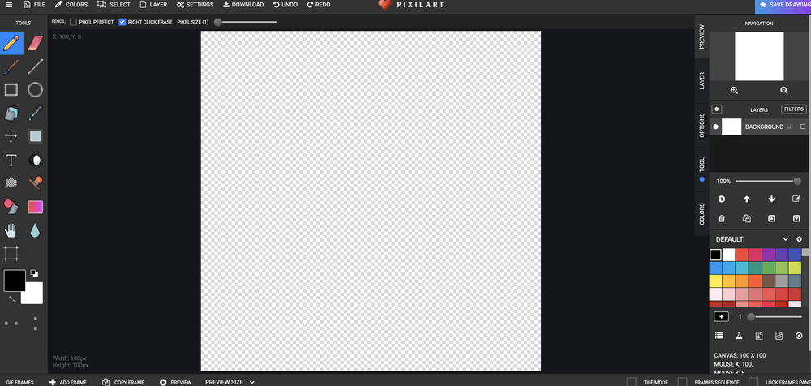Image resolution: width=811 pixels, height=386 pixels.
Task: Copy the current frame
Action: pyautogui.click(x=123, y=383)
